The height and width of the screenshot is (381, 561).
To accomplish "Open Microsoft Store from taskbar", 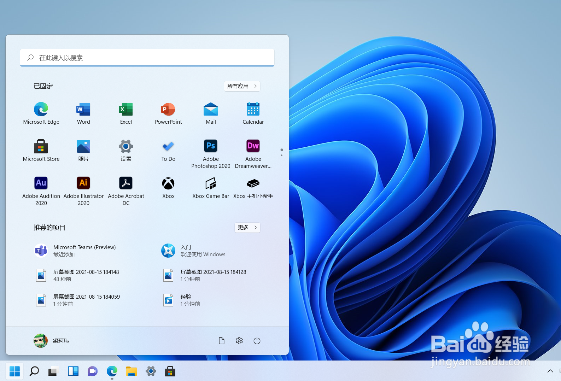I will [170, 371].
